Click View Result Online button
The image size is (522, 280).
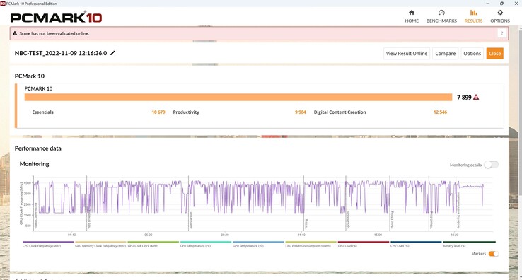coord(407,54)
